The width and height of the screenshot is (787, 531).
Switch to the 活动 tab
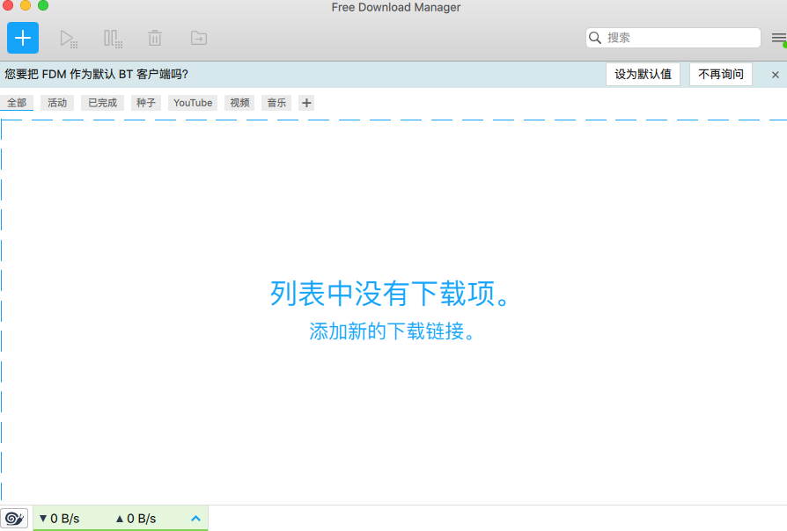pyautogui.click(x=57, y=103)
